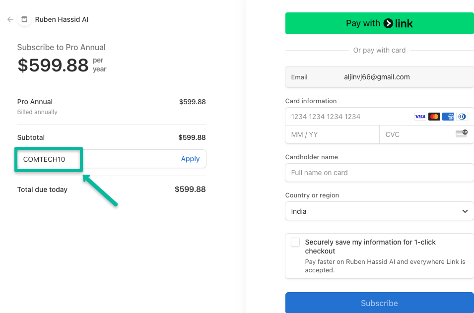
Task: Select the MM / YY expiry field
Action: [332, 134]
